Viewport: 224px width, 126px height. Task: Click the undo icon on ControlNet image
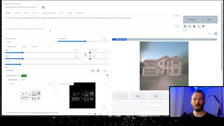(x=49, y=84)
